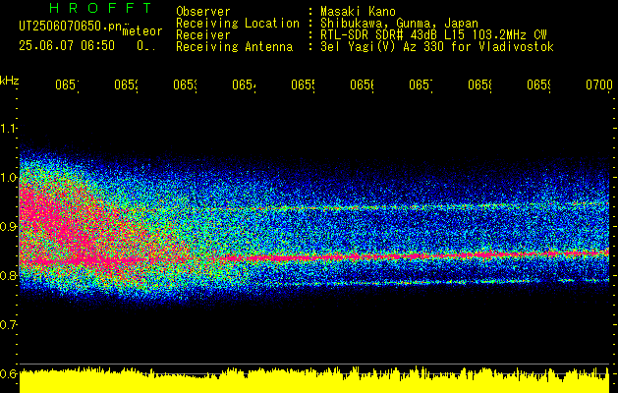Click the Receiver label

click(x=203, y=35)
